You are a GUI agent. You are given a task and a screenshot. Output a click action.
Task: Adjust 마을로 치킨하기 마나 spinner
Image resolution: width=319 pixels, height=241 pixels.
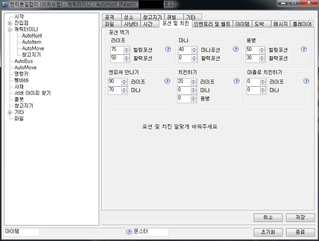[256, 90]
